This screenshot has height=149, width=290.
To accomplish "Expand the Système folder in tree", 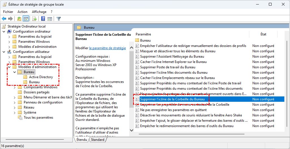I will pos(14,112).
